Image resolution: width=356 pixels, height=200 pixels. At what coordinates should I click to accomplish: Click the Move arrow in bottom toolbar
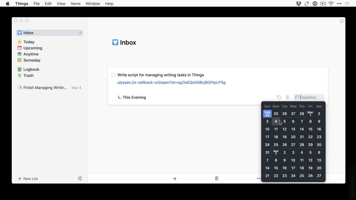174,179
